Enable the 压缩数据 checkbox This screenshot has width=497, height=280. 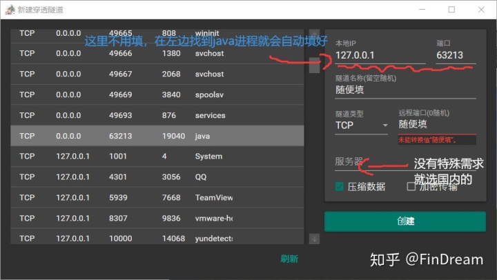pyautogui.click(x=340, y=186)
